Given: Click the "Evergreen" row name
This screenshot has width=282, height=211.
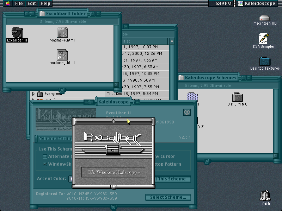Looking at the screenshot, I should (53, 94).
